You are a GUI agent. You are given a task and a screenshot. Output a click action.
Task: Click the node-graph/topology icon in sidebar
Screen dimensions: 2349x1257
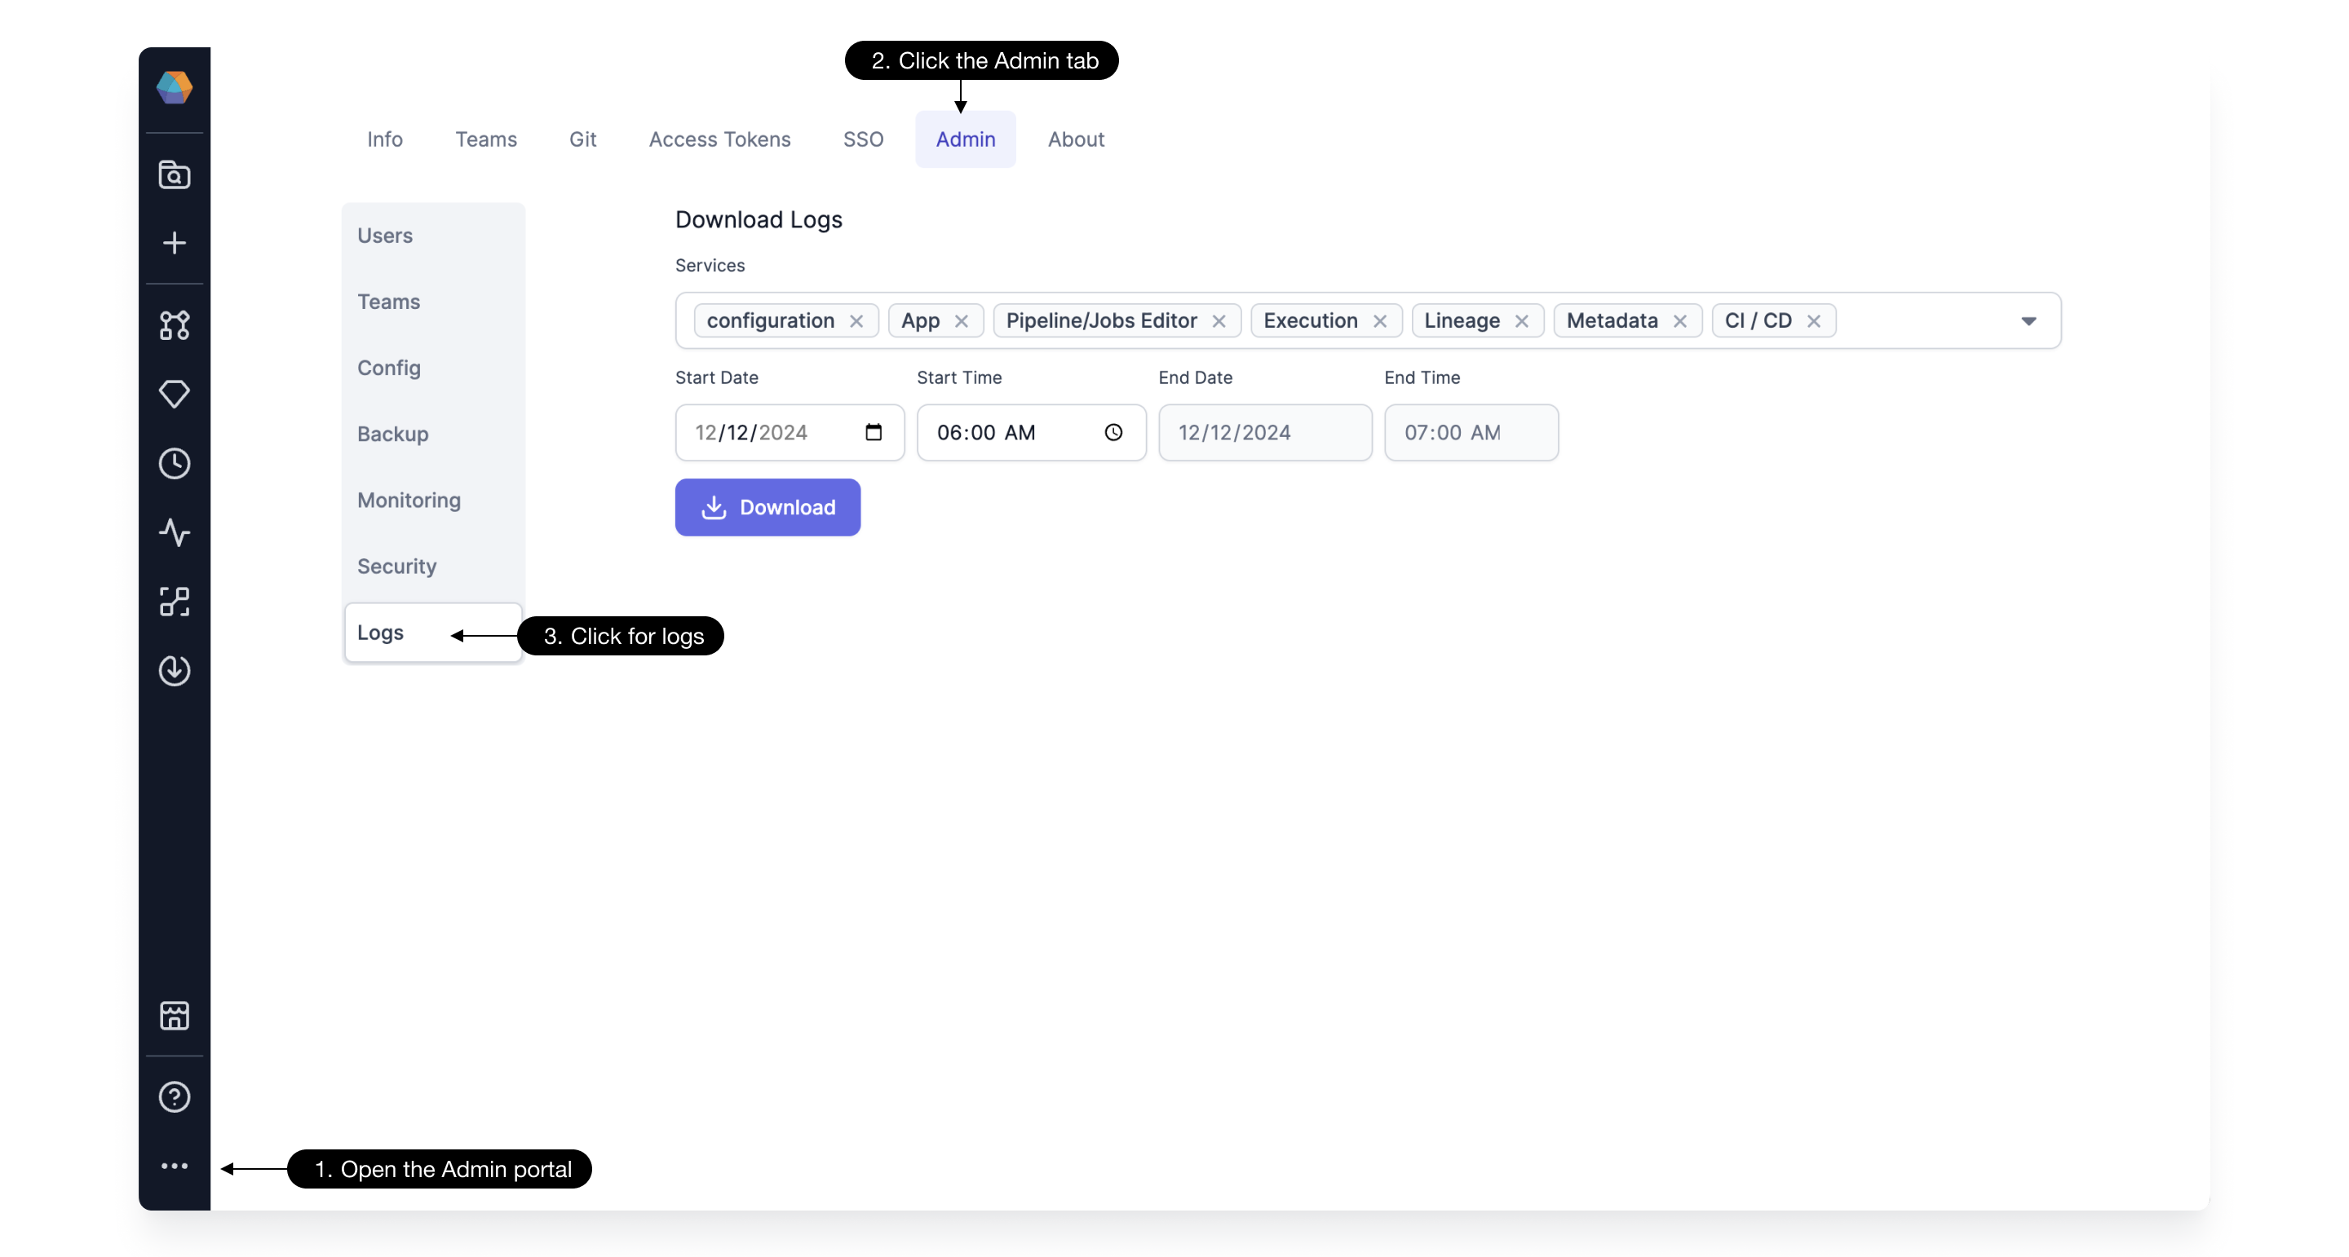(x=174, y=324)
